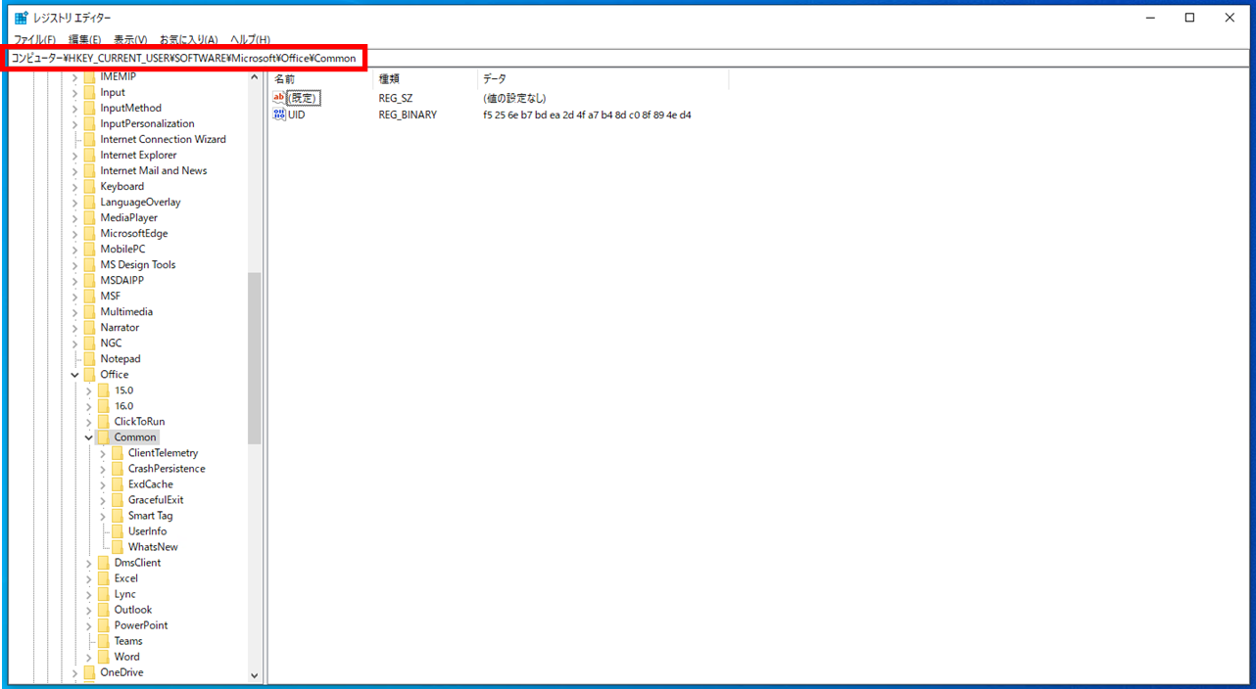Screen dimensions: 1256x689
Task: Select the WhatsNew folder icon
Action: (117, 546)
